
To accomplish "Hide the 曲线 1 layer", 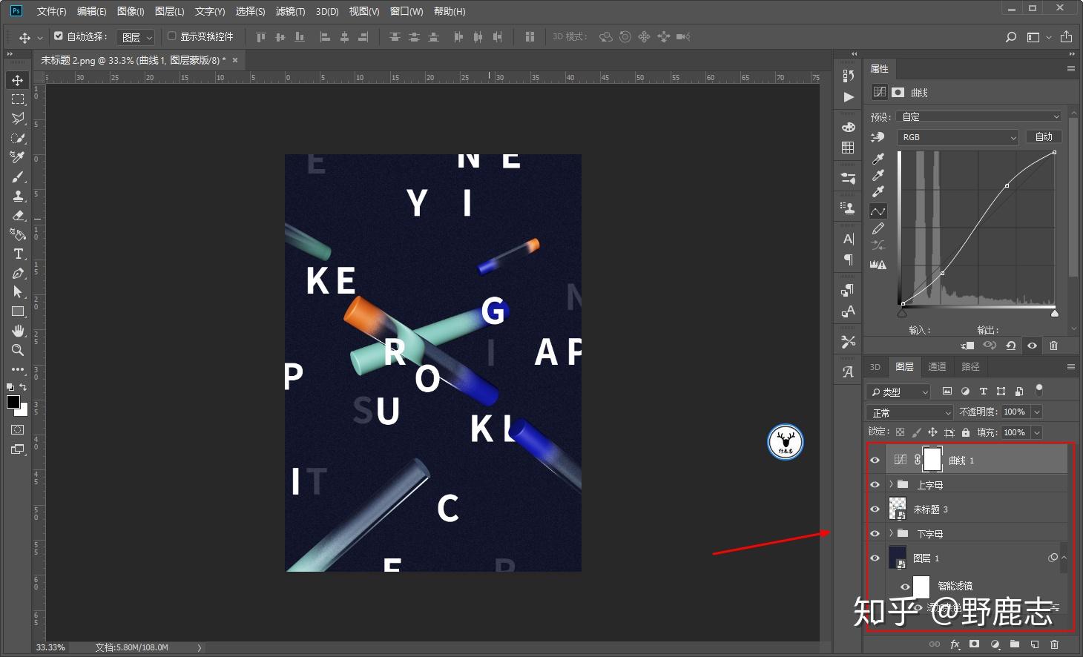I will [x=875, y=460].
